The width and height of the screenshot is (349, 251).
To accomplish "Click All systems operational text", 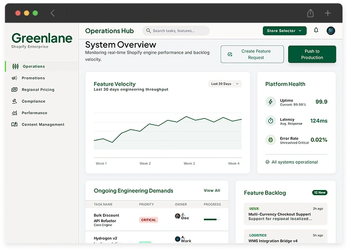I will (295, 162).
